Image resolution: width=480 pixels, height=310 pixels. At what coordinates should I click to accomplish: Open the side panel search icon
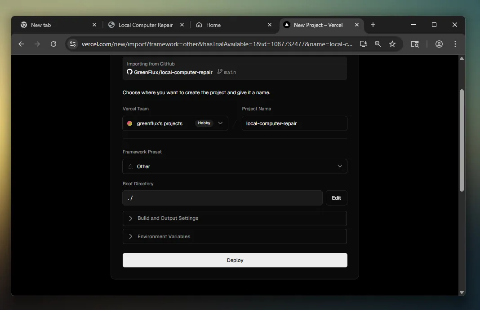[x=415, y=44]
